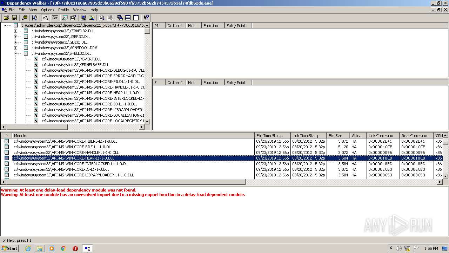Sort parent imports by Ordinal column header

[x=175, y=26]
